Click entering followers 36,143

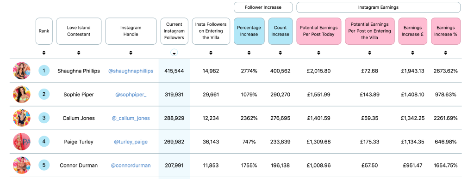pyautogui.click(x=211, y=142)
